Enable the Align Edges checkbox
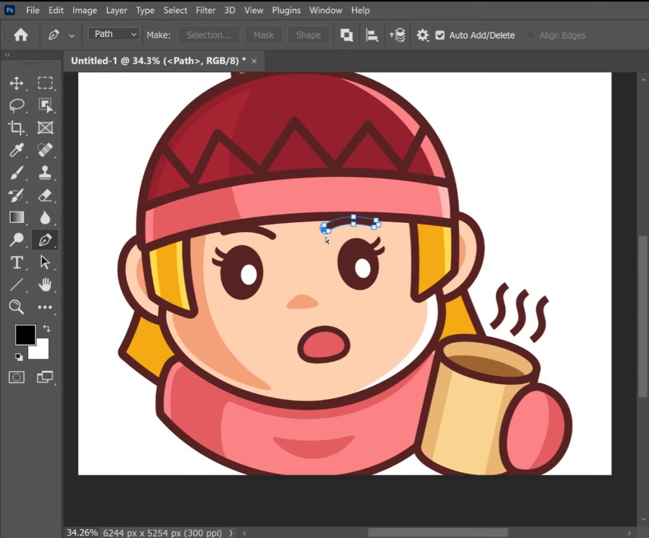The image size is (649, 538). pyautogui.click(x=530, y=35)
